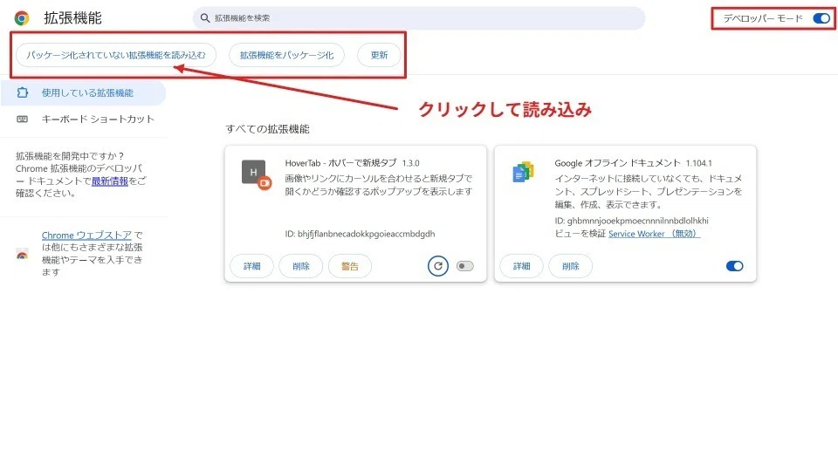Image resolution: width=838 pixels, height=471 pixels.
Task: Click the keyboard icon for キーボード ショートカット
Action: 23,119
